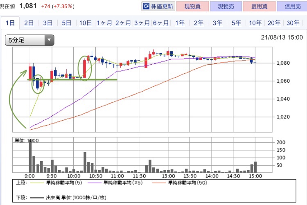Click the refresh icon in 株価更新
Screen dimensions: 307x205
click(x=146, y=6)
